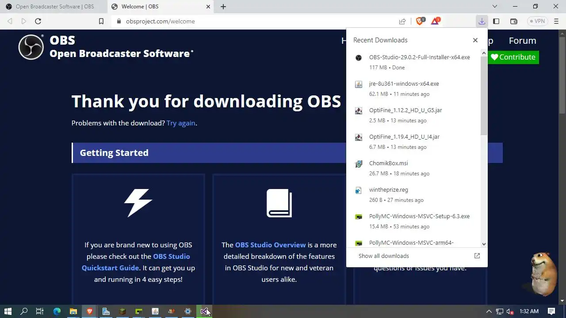
Task: Open downloads page via external-link icon
Action: [477, 256]
